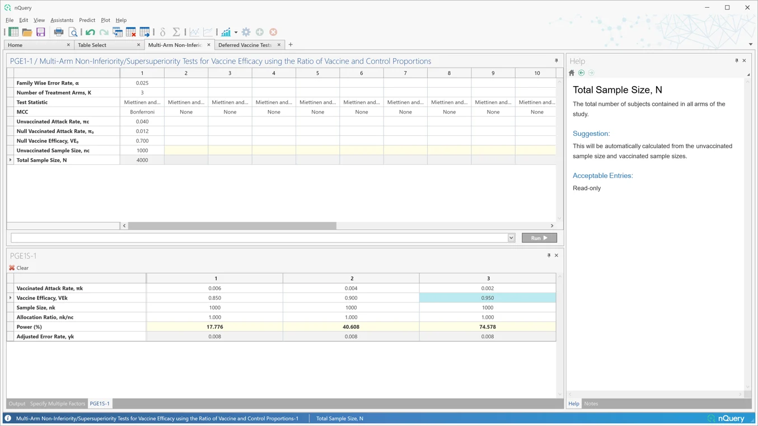Open a file with the folder icon

pos(27,32)
